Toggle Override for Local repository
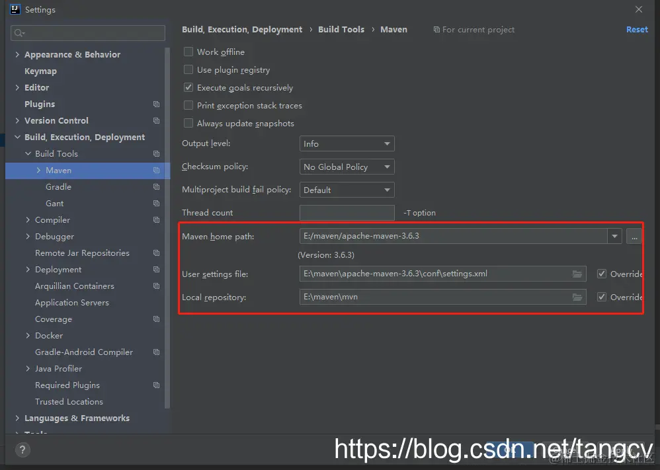Viewport: 660px width, 470px height. click(602, 297)
